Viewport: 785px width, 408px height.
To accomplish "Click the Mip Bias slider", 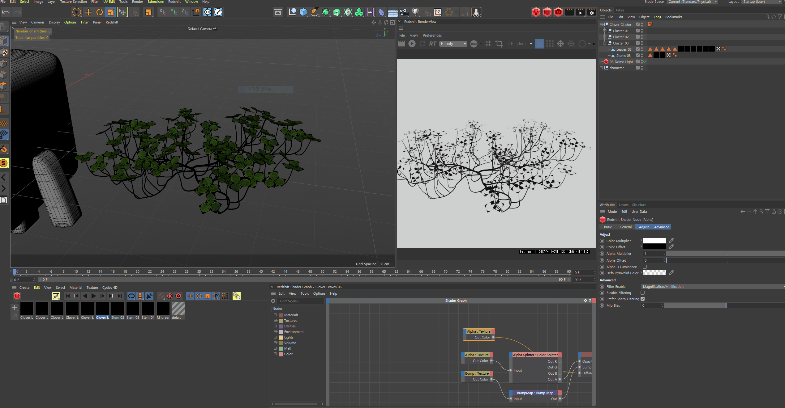I will (724, 305).
